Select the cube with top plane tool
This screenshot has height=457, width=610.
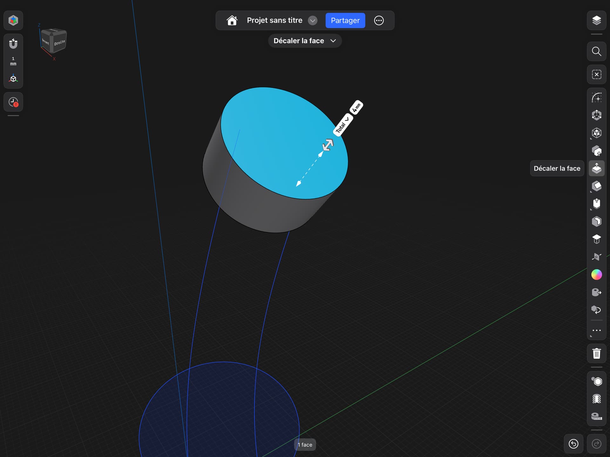[596, 239]
